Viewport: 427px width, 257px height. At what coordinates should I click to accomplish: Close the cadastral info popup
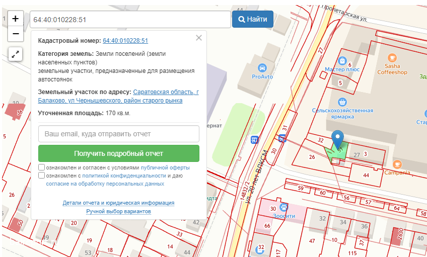tap(199, 38)
